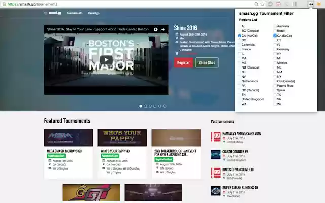Open Kings of Vancouver III title link

[238, 170]
